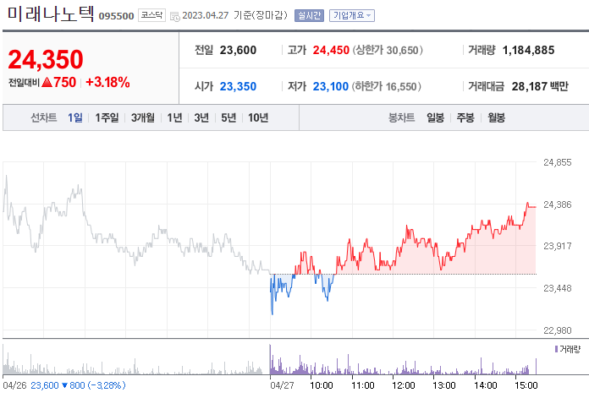Click the 14:00 time axis label
This screenshot has width=589, height=398.
485,385
